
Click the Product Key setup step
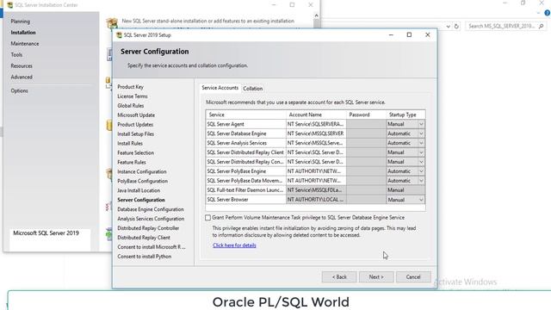[x=130, y=87]
